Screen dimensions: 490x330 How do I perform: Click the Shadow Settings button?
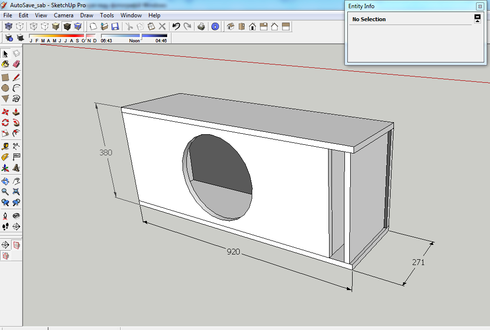9,38
